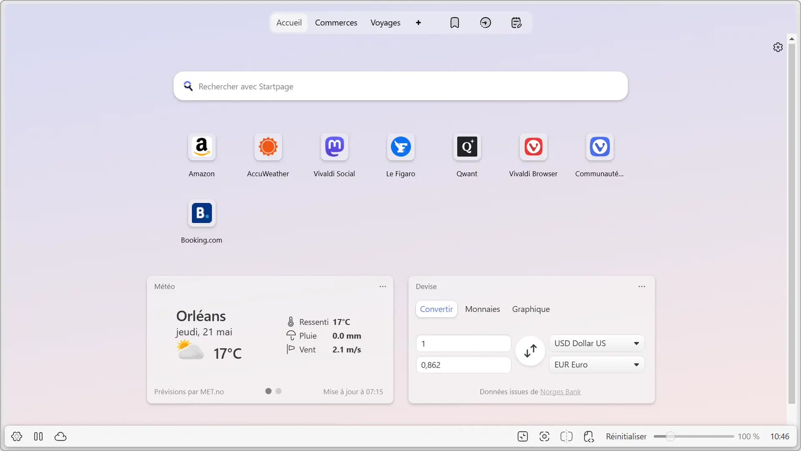Click the vertical scrollbar thumb

click(791, 223)
